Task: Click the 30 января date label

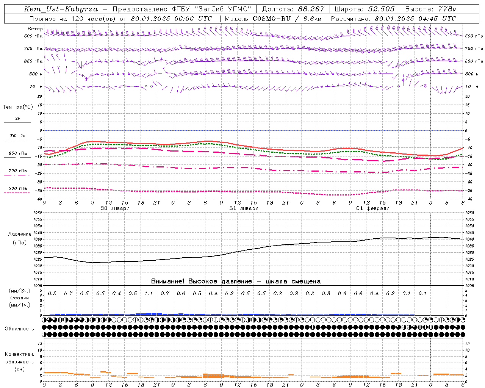Action: (115, 208)
